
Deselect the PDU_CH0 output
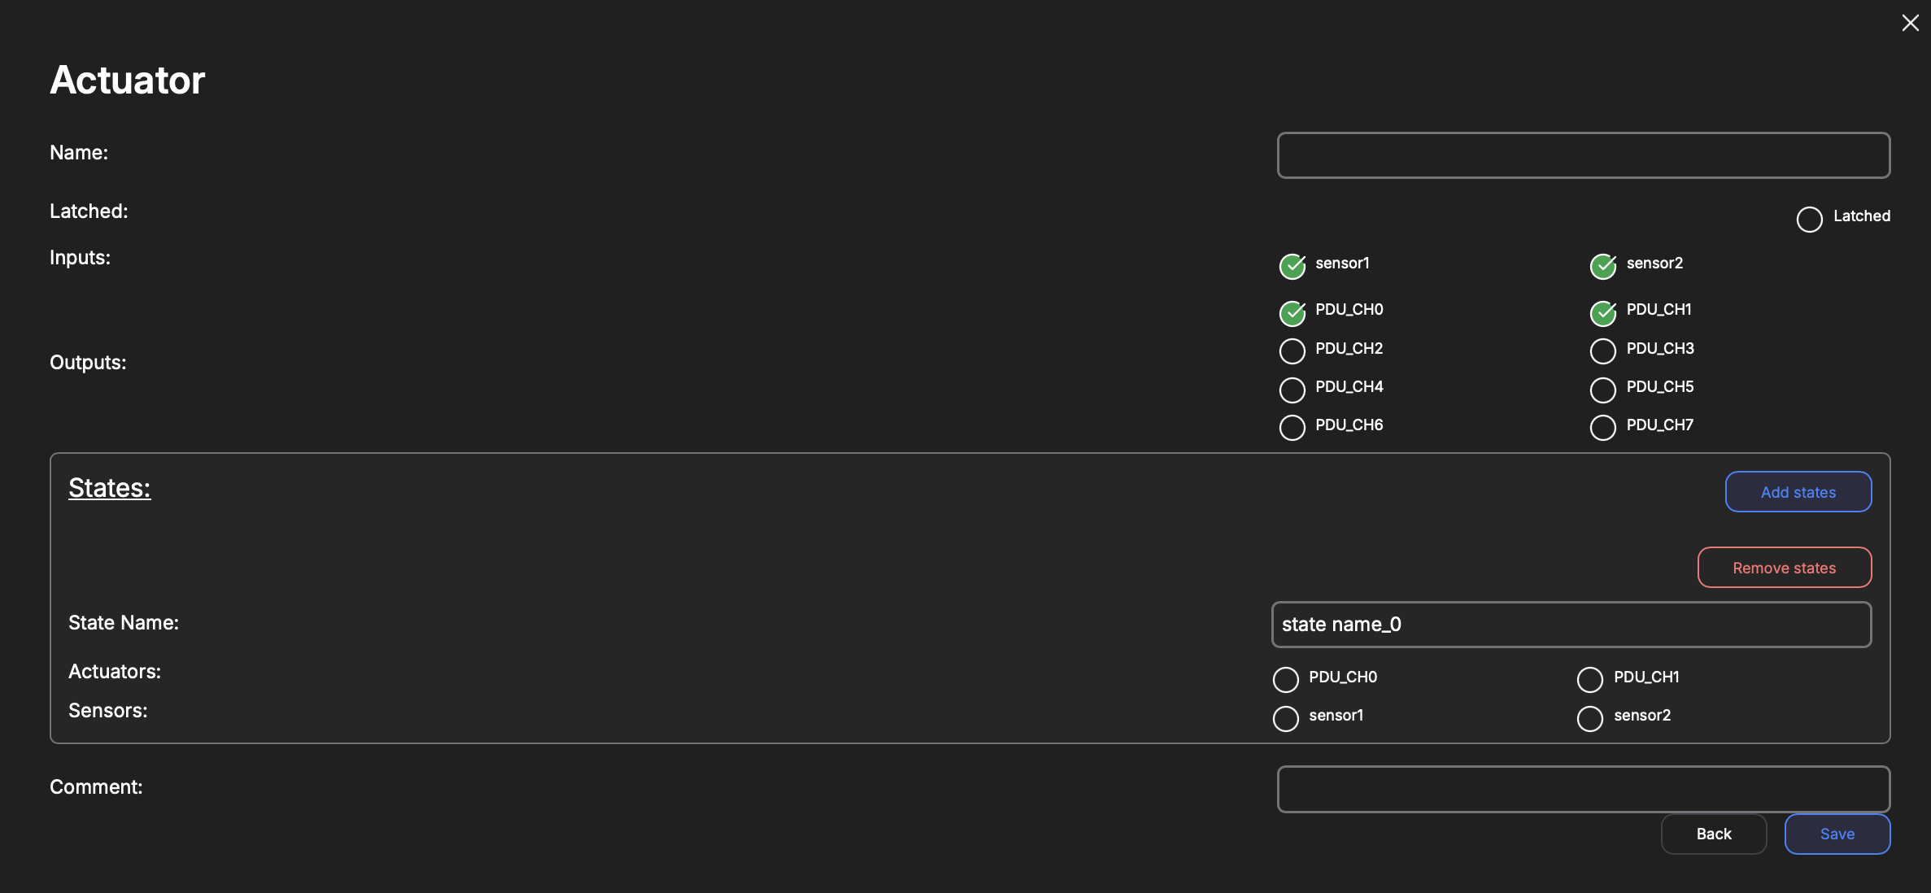coord(1292,312)
